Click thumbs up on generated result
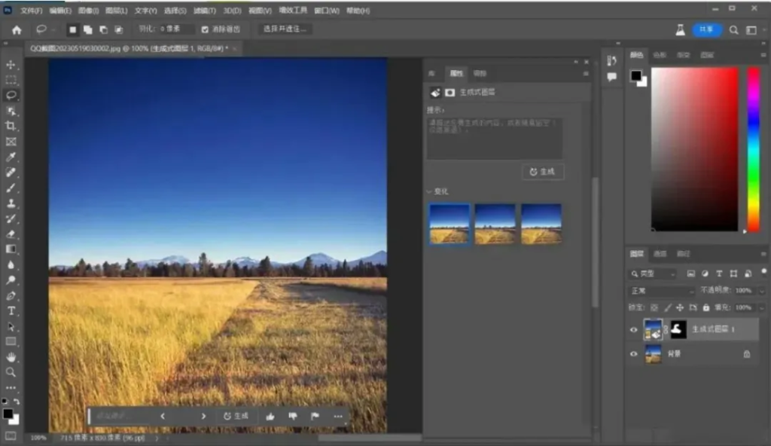771x446 pixels. [x=270, y=417]
